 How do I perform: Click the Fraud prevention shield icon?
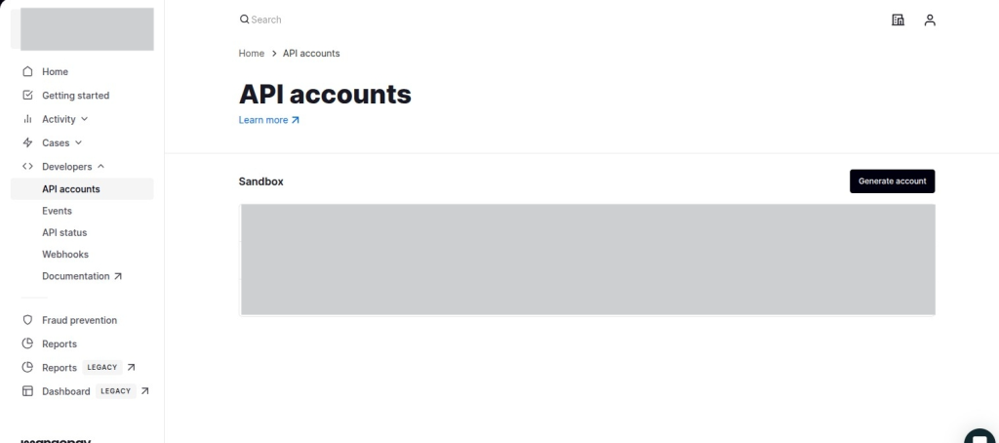(27, 320)
